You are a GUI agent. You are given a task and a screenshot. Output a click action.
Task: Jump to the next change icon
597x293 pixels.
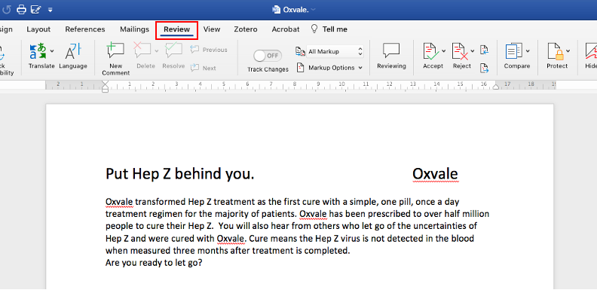click(x=485, y=68)
